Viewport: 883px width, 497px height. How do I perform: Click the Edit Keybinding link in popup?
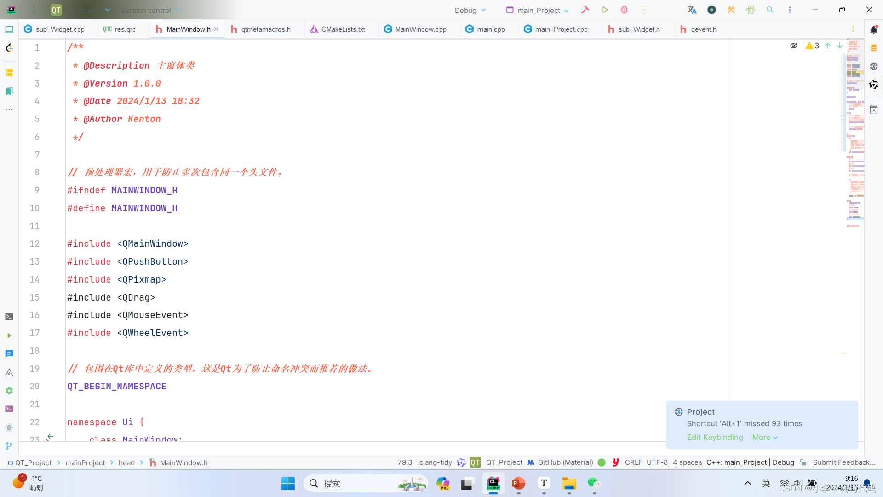[x=714, y=437]
